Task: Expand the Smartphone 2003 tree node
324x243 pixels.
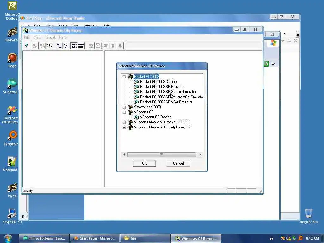Action: [124, 107]
